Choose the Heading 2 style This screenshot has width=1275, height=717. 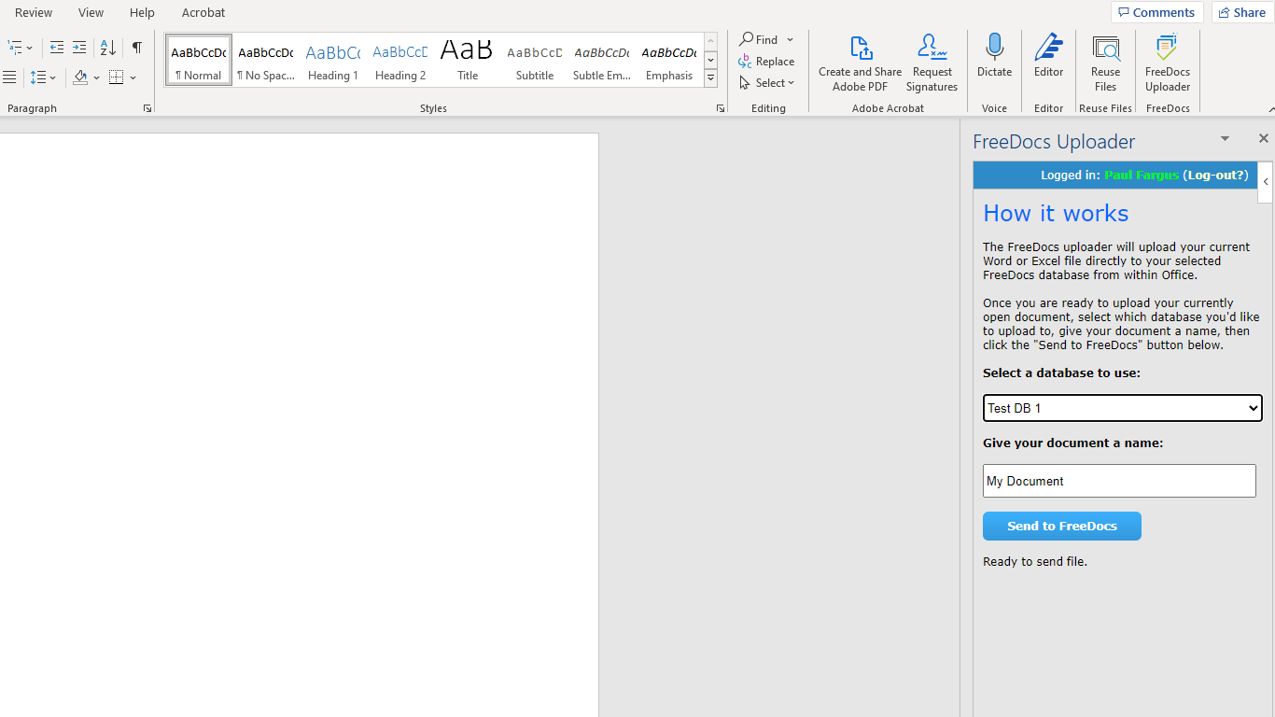pyautogui.click(x=400, y=60)
